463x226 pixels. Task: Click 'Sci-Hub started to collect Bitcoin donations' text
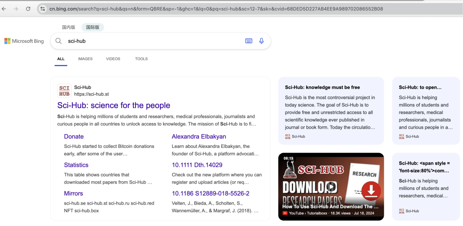(x=109, y=150)
